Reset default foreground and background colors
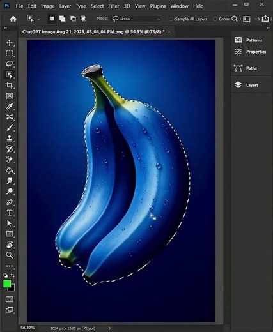This screenshot has height=332, width=273. 6,275
